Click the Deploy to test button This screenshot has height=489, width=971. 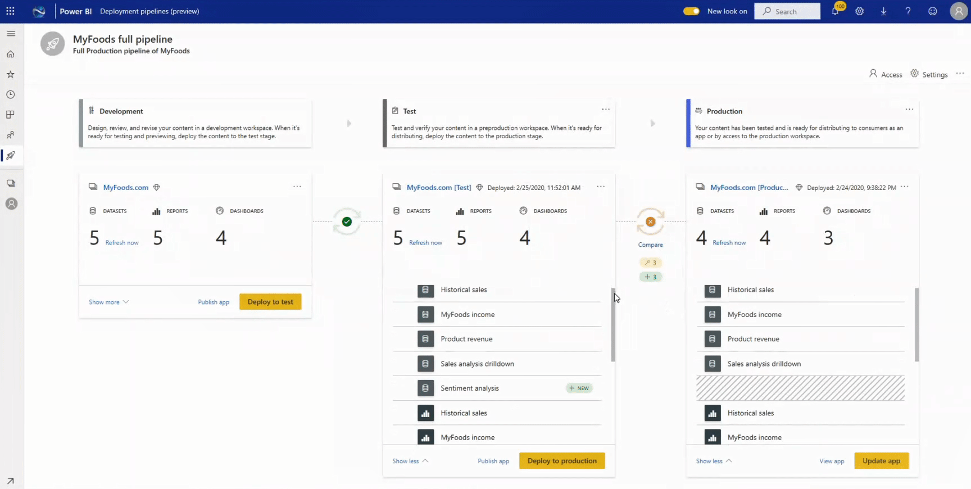coord(270,302)
